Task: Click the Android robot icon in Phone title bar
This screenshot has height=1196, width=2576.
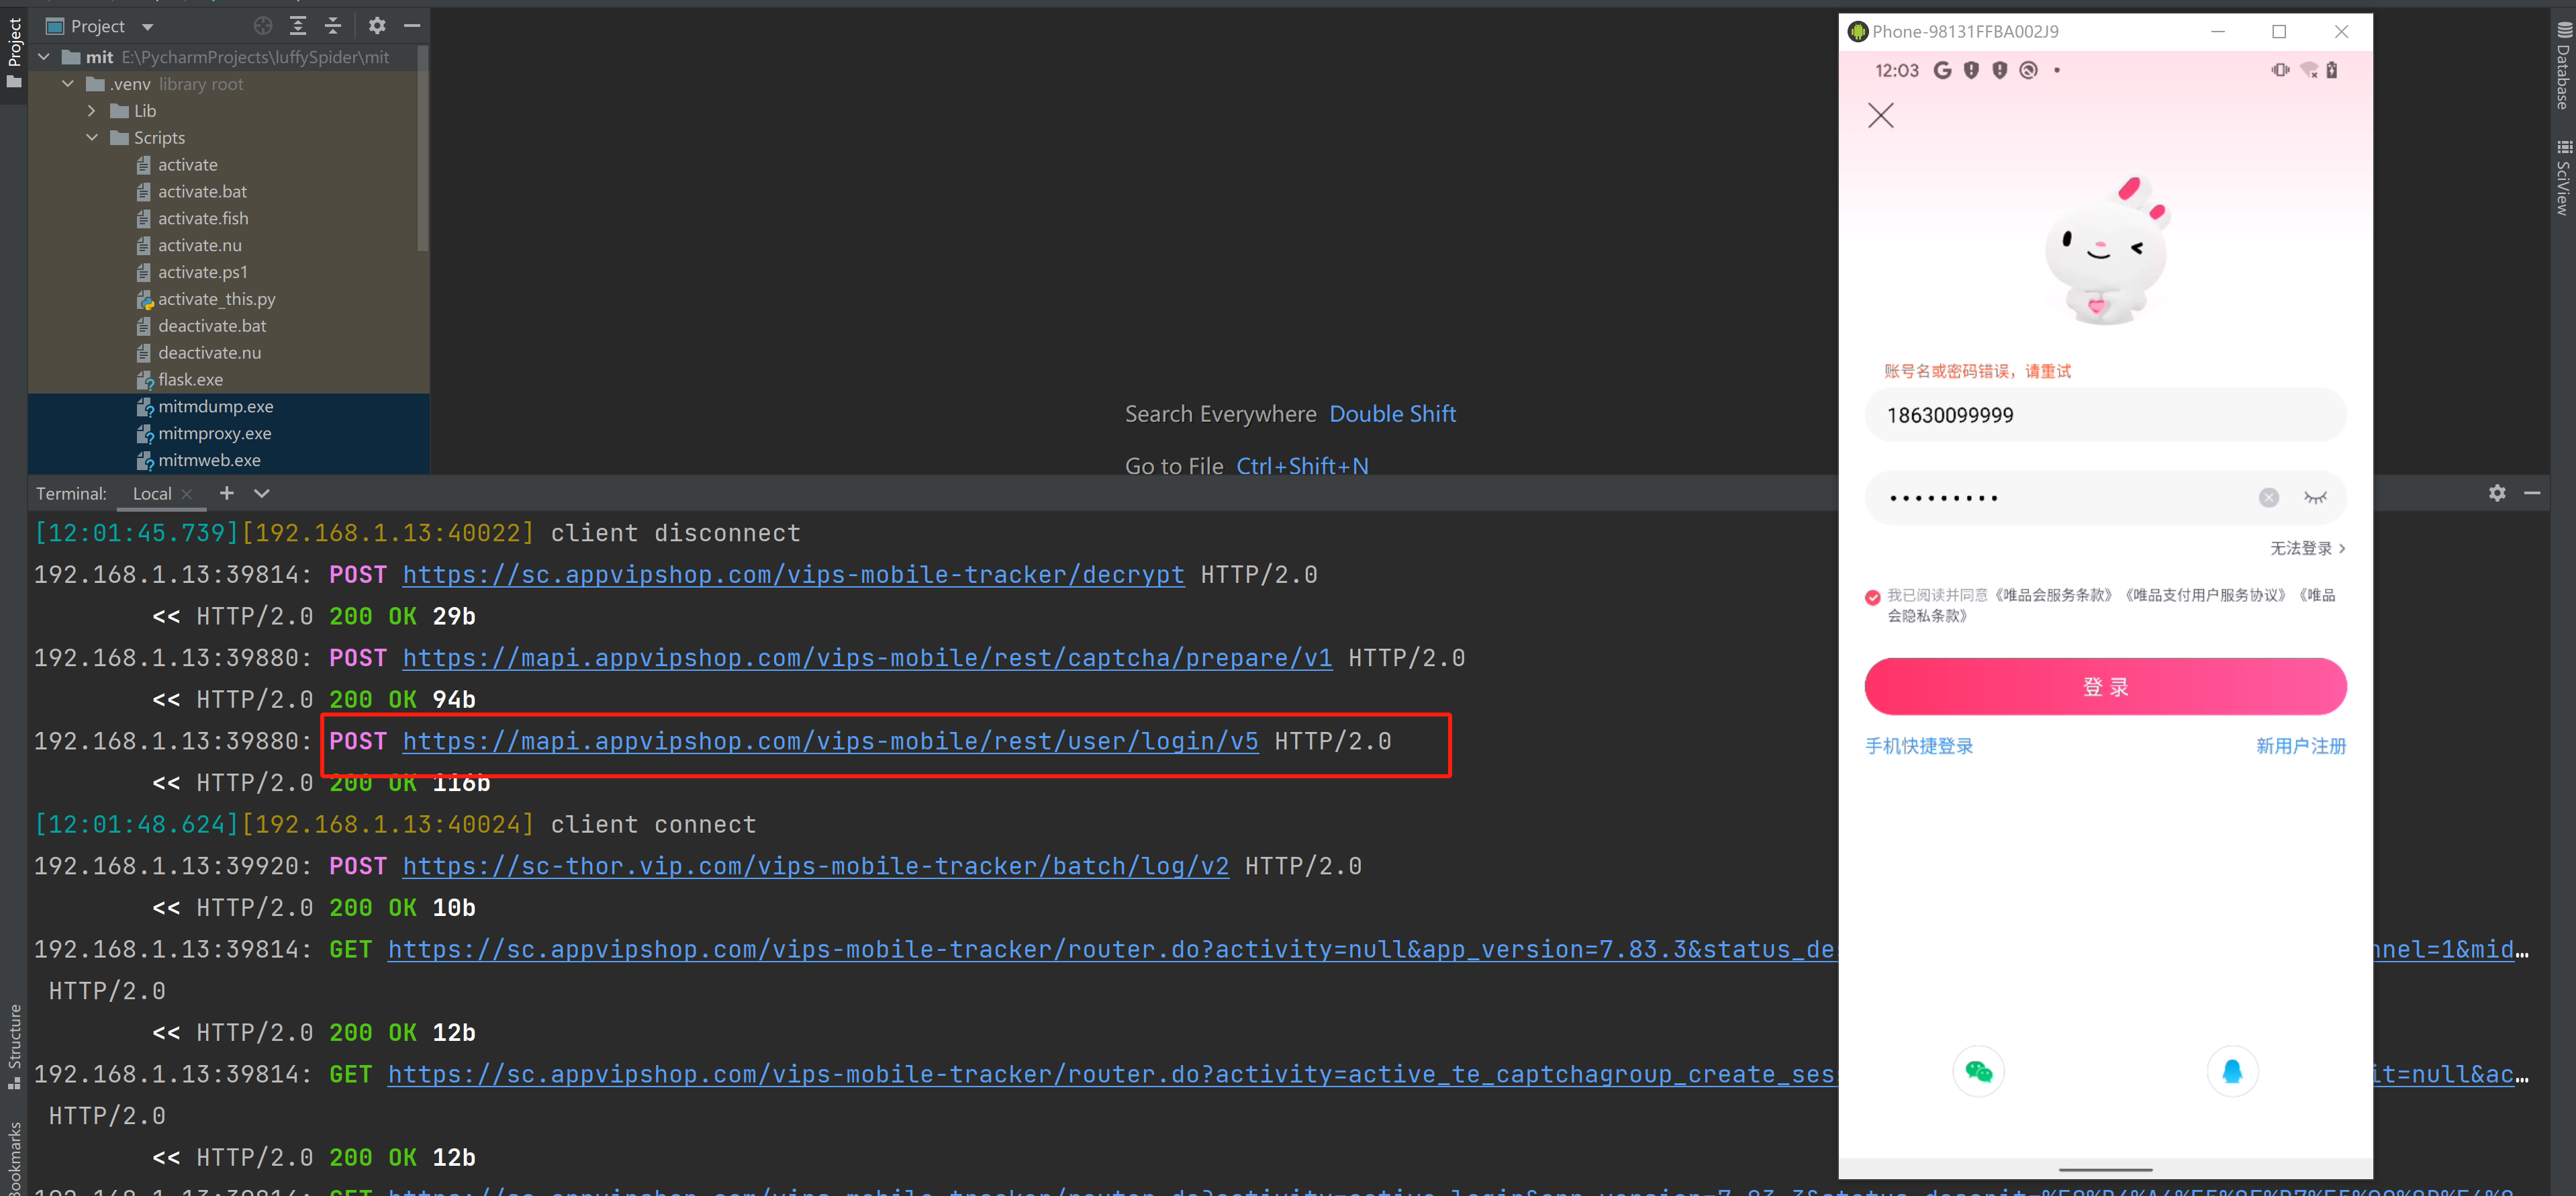Action: point(1858,32)
